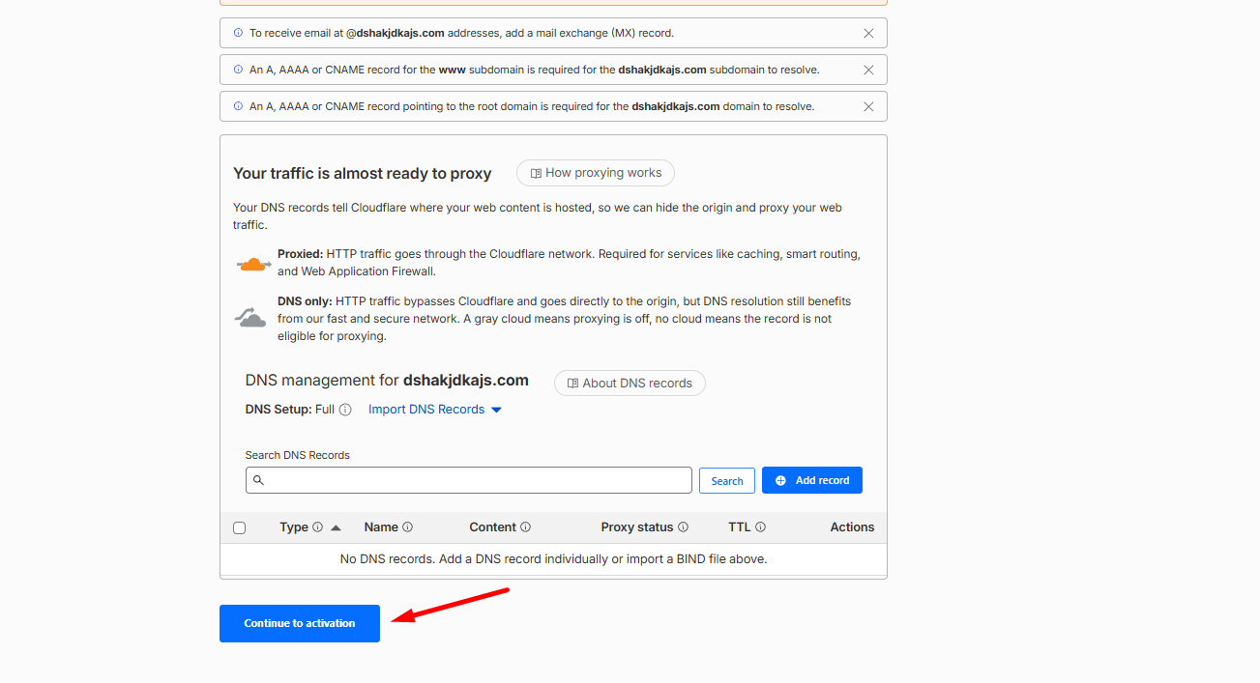The image size is (1260, 683).
Task: Click info icon on root domain notice
Action: click(238, 106)
